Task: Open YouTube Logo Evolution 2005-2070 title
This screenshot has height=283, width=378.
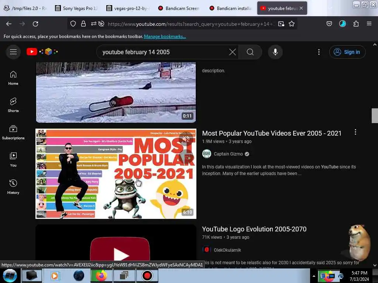Action: (x=254, y=229)
